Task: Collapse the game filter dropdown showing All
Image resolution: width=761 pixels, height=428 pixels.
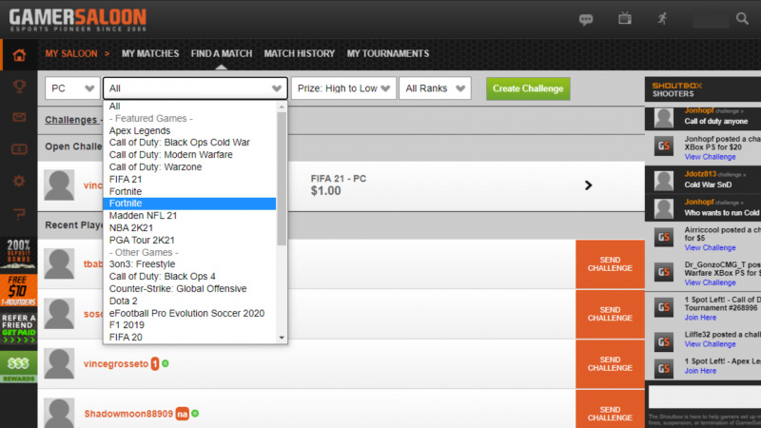Action: tap(195, 88)
